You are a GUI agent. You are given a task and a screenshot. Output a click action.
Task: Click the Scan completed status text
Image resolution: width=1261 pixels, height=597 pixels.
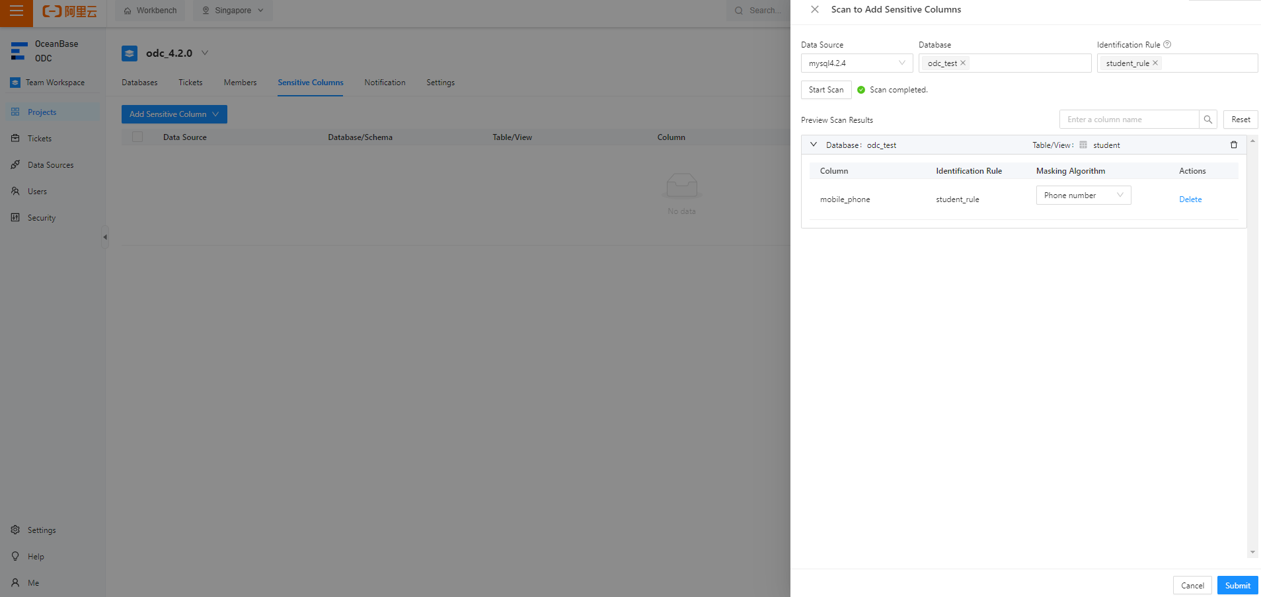click(x=899, y=90)
